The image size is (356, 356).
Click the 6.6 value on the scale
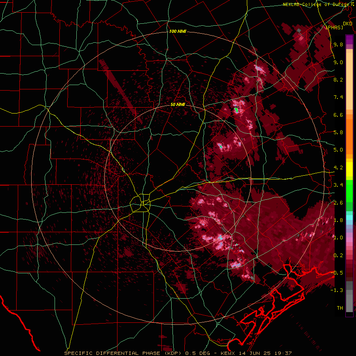pyautogui.click(x=338, y=115)
